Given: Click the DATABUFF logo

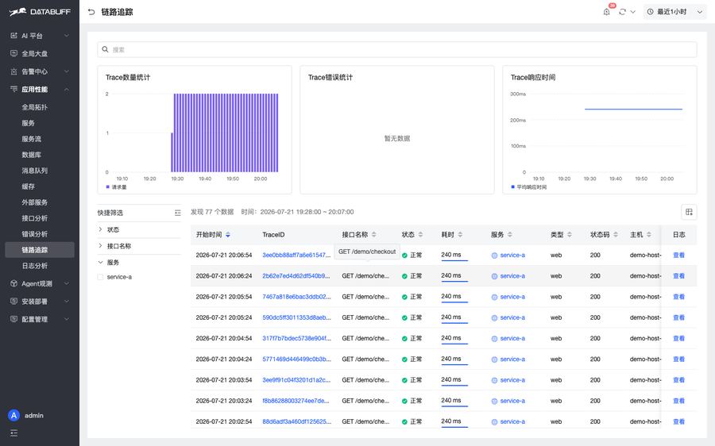Looking at the screenshot, I should point(40,12).
